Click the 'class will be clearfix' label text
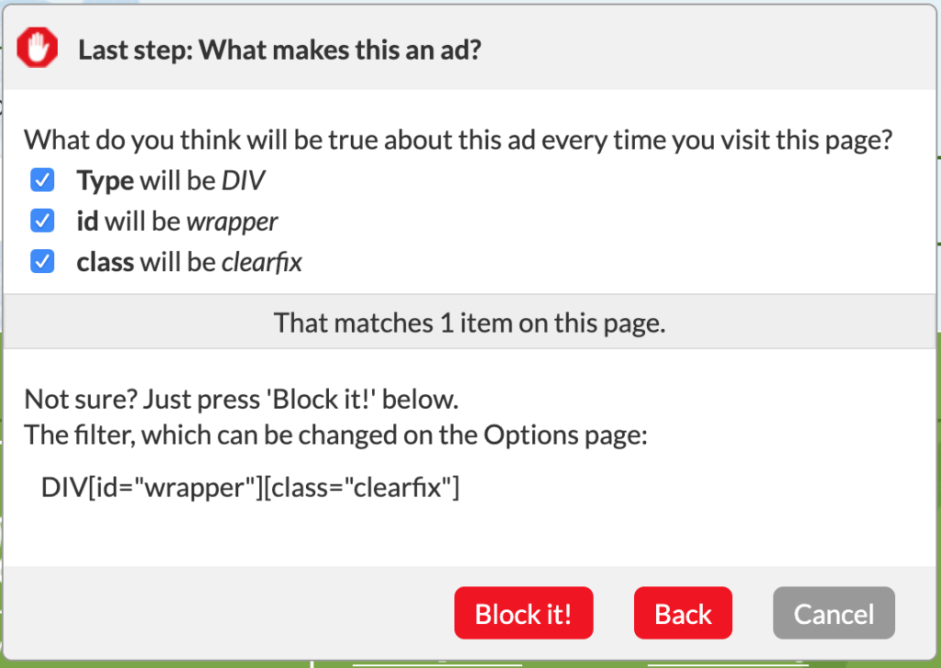The width and height of the screenshot is (941, 668). 189,262
